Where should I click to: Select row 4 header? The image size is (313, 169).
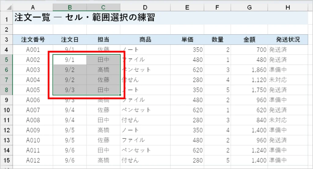click(x=6, y=50)
